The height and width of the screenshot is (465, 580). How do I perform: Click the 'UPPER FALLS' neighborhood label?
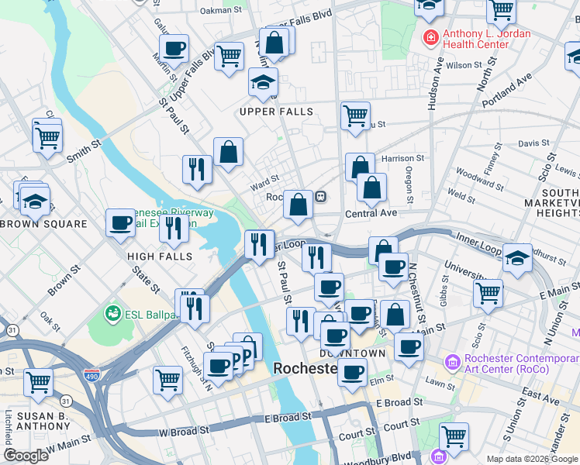tap(276, 112)
